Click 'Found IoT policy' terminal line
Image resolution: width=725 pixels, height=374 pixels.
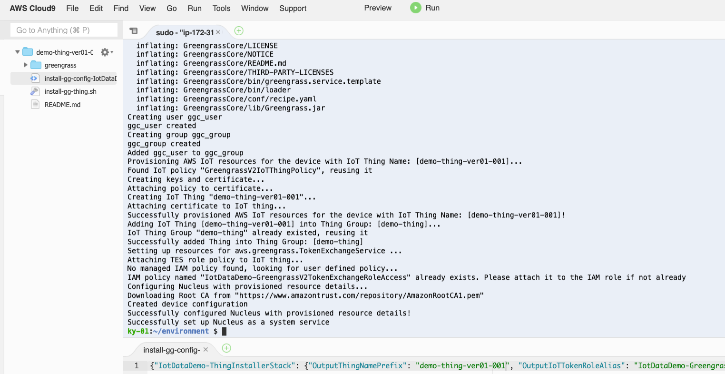tap(250, 170)
